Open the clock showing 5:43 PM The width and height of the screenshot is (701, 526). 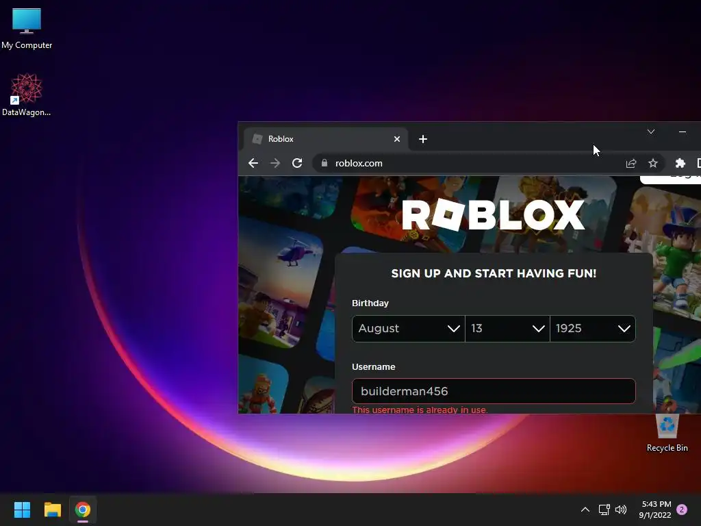click(655, 510)
